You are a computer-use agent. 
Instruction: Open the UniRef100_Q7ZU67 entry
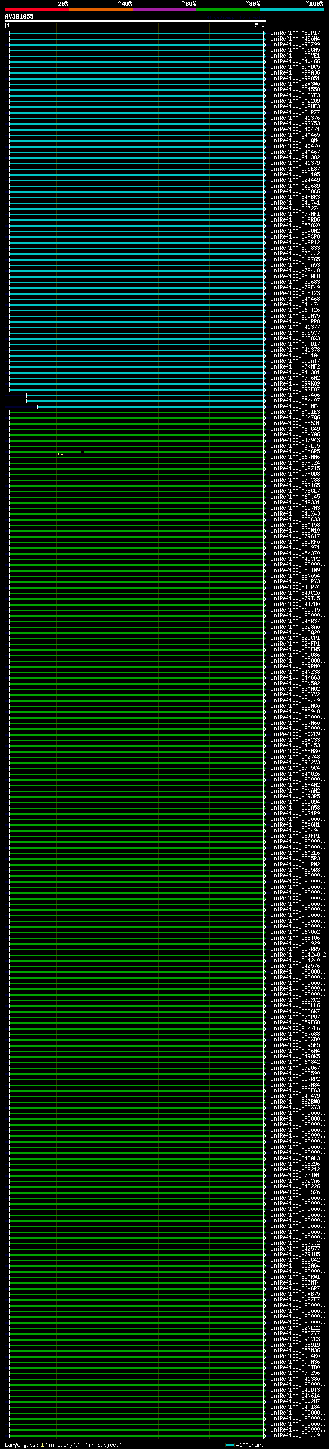(295, 1068)
